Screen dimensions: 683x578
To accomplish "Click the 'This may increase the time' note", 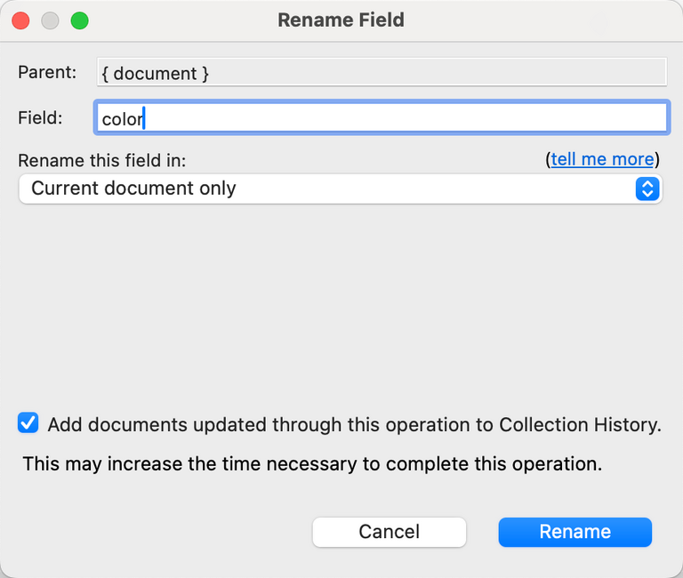I will point(312,463).
